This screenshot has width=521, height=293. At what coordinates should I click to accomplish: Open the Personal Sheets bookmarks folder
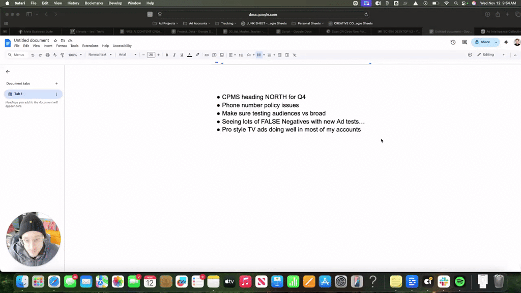(308, 23)
